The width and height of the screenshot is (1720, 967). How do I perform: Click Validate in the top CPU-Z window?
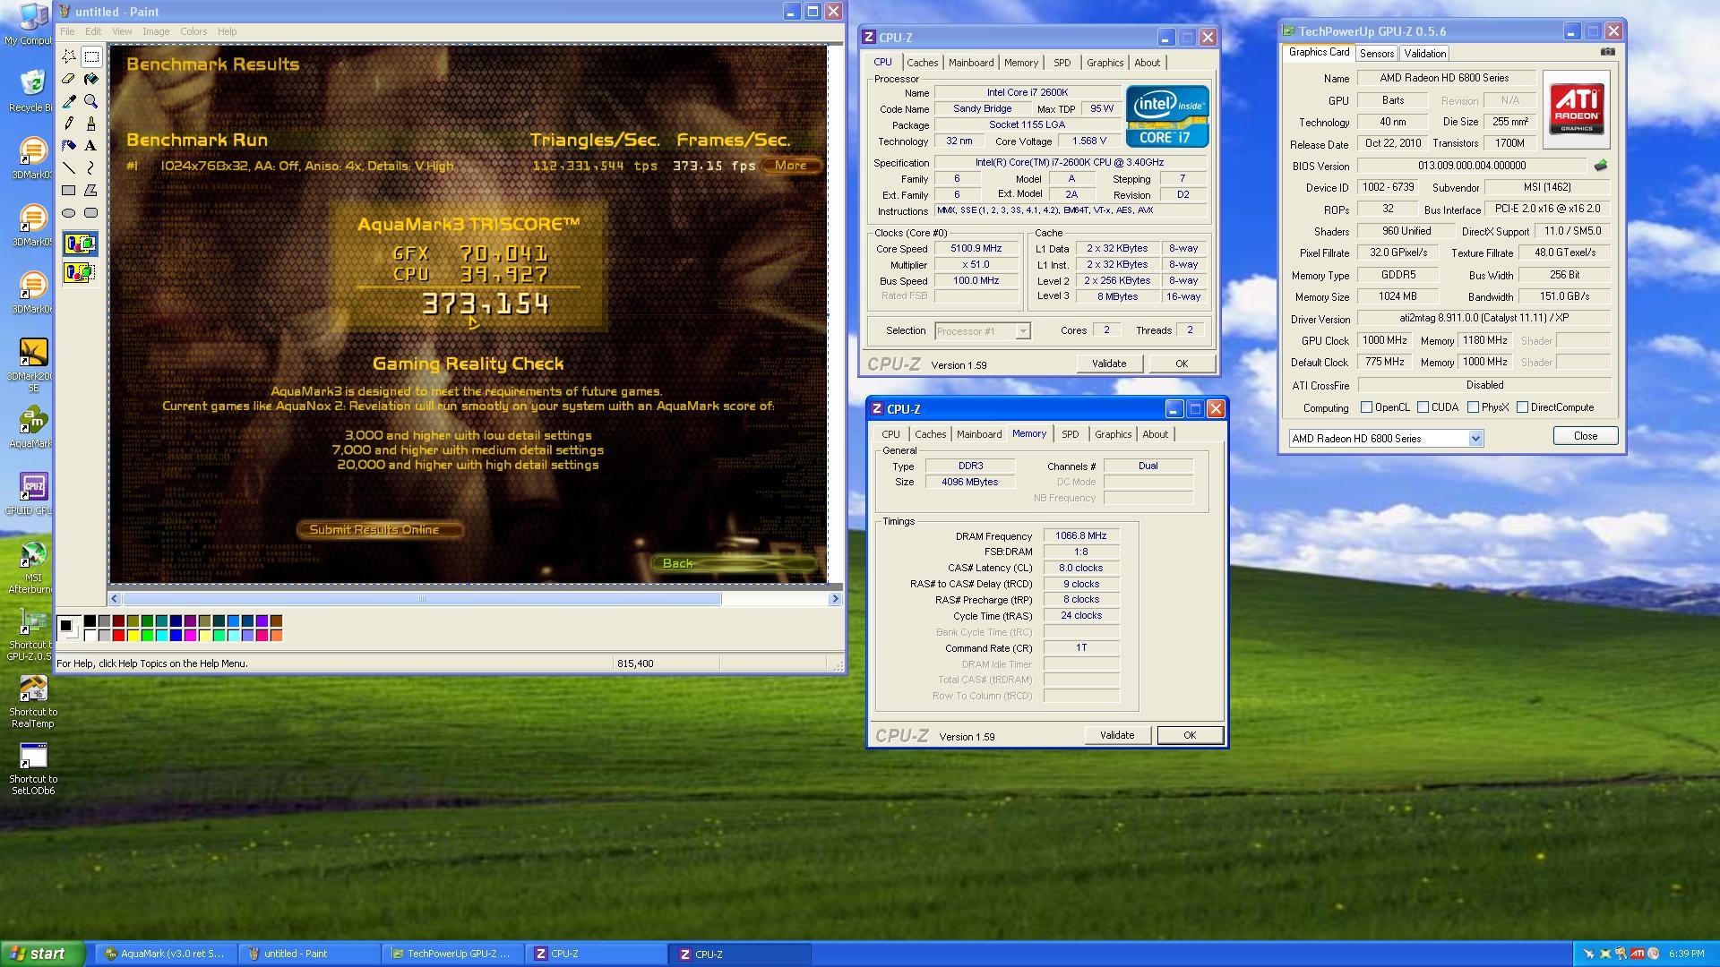(1108, 364)
